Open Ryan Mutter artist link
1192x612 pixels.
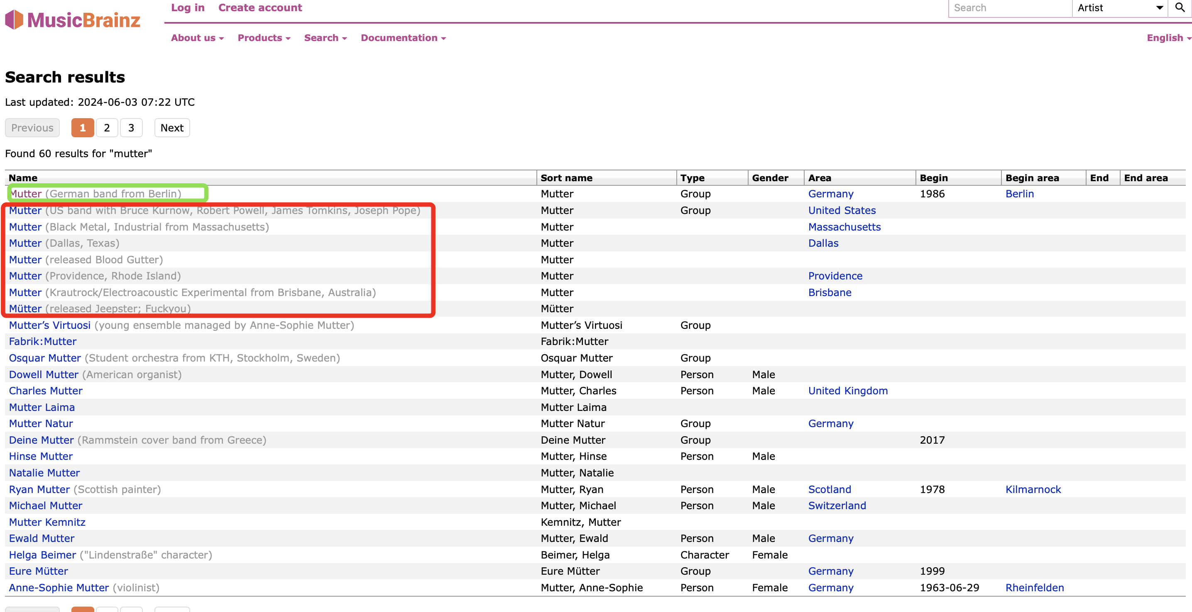click(x=39, y=490)
